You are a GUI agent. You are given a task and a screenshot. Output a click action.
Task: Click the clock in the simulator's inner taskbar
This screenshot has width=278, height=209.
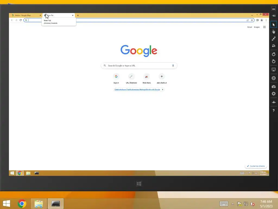[x=263, y=173]
